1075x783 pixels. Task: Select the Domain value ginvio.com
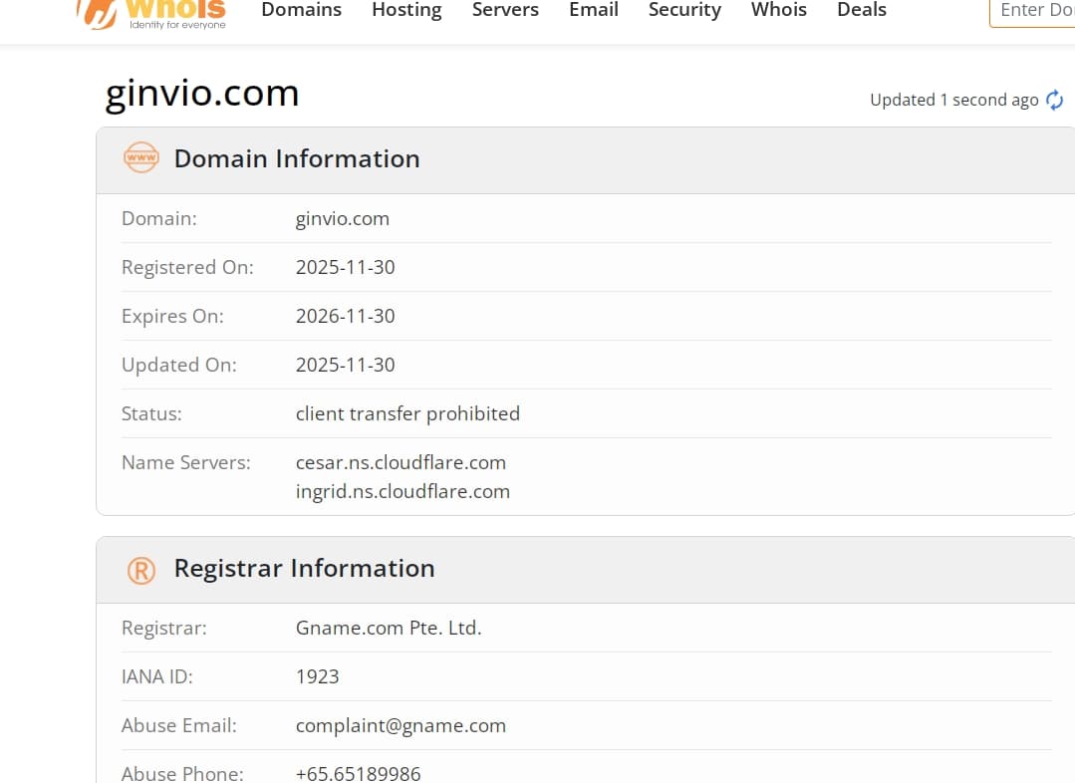342,219
